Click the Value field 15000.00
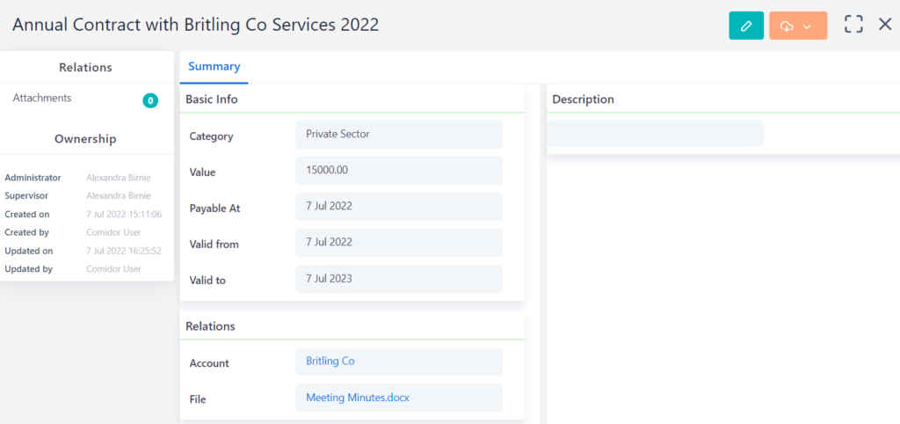The image size is (900, 424). coord(399,171)
